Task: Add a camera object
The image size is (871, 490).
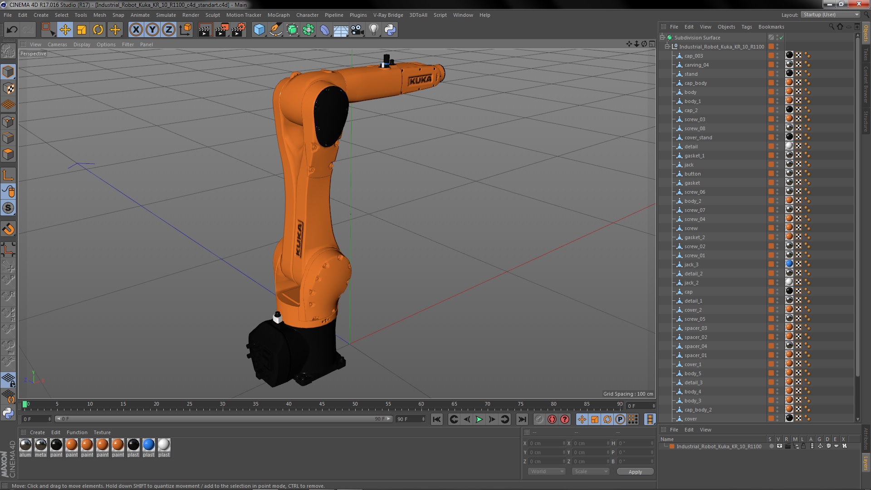Action: [357, 30]
